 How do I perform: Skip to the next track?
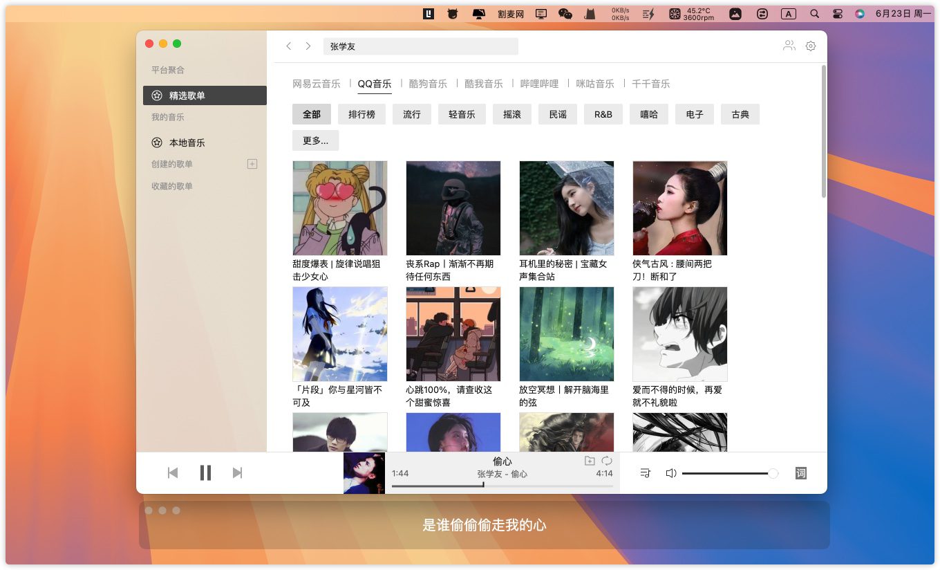(x=237, y=473)
